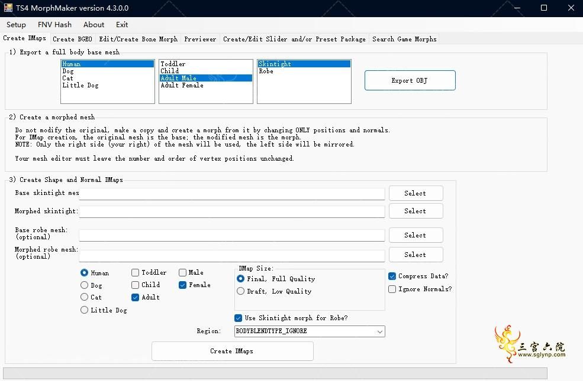Viewport: 583px width, 381px height.
Task: Click the Base skintight mesh input field
Action: 231,194
